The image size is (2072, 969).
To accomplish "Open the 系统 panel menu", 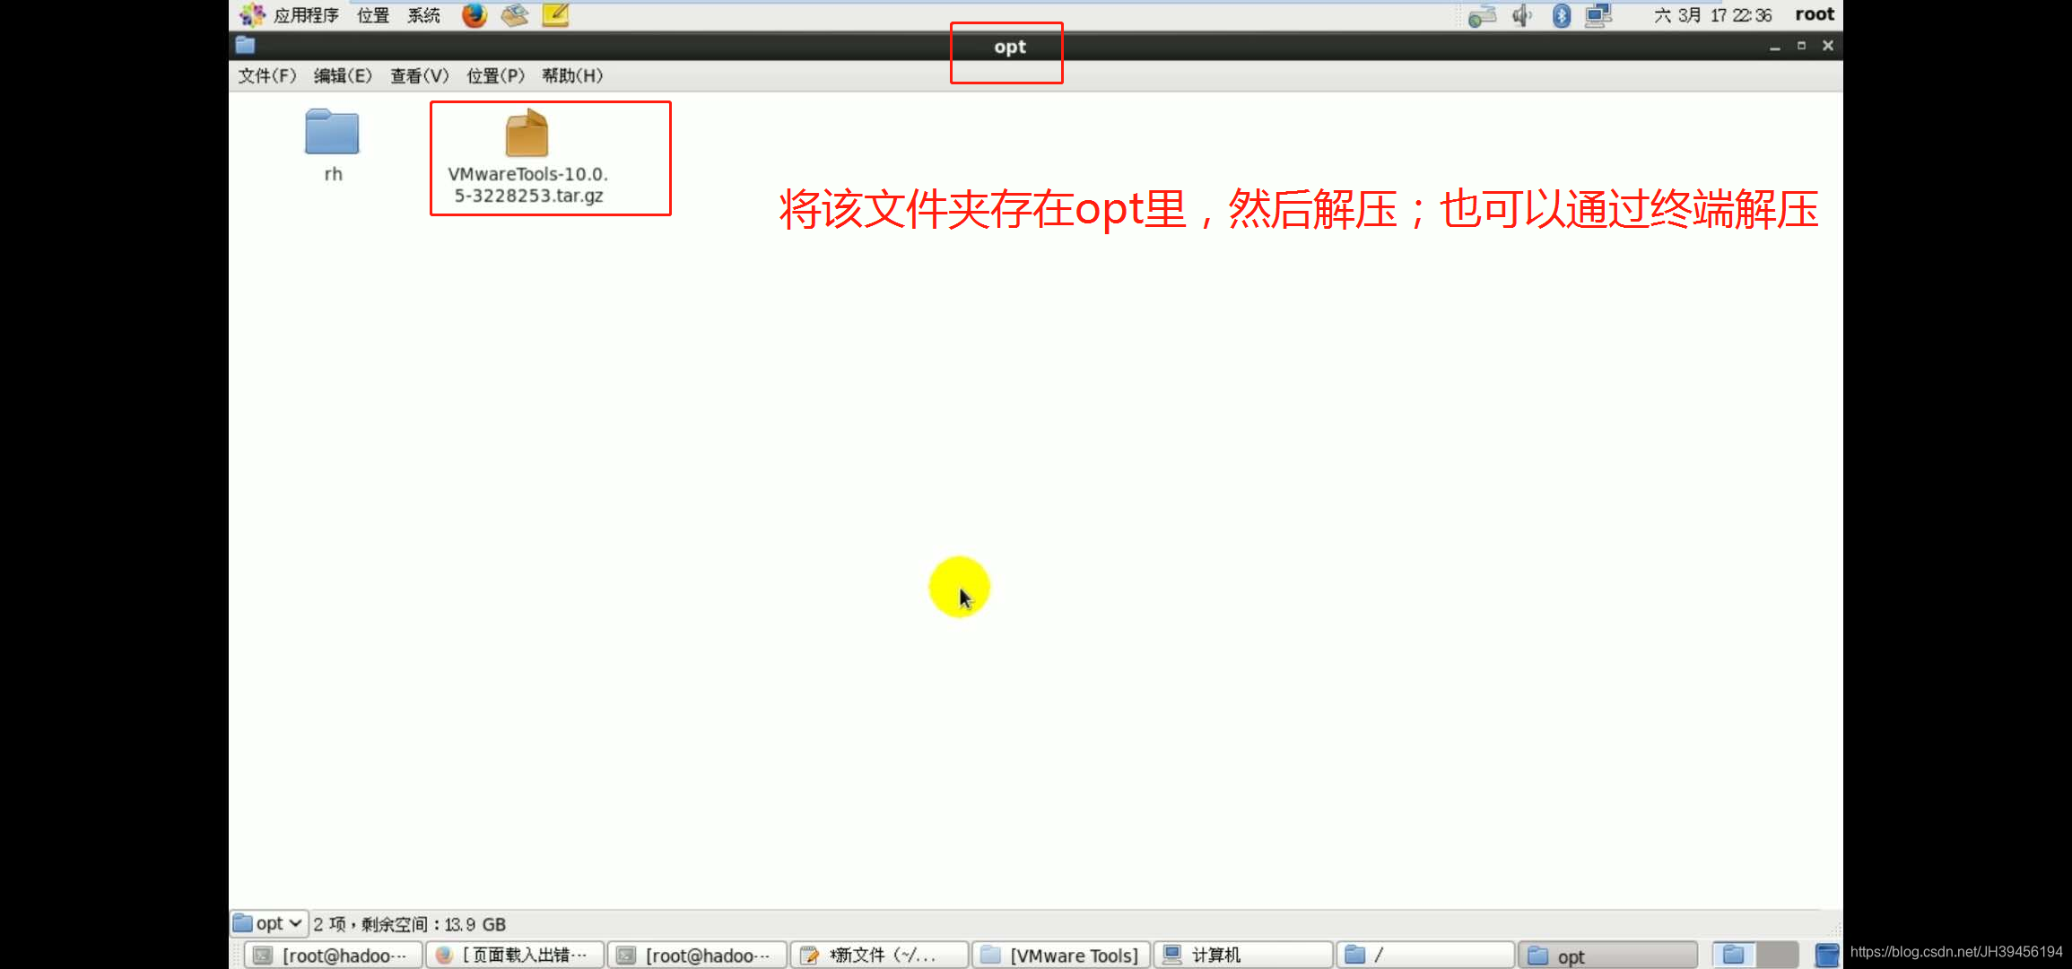I will pyautogui.click(x=424, y=15).
